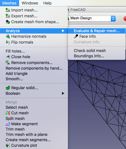Click the Analyze menu label
The width and height of the screenshot is (126, 149).
pyautogui.click(x=13, y=31)
